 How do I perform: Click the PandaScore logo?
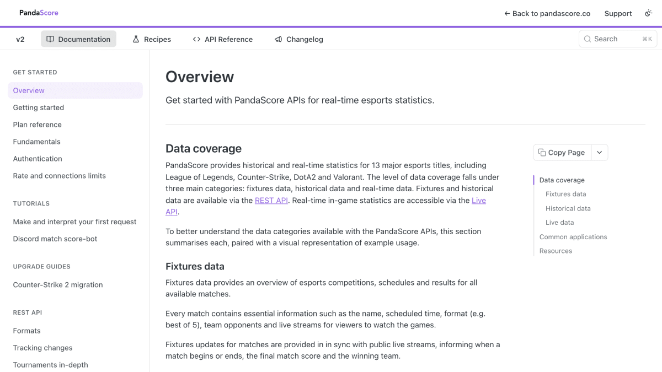pos(39,13)
